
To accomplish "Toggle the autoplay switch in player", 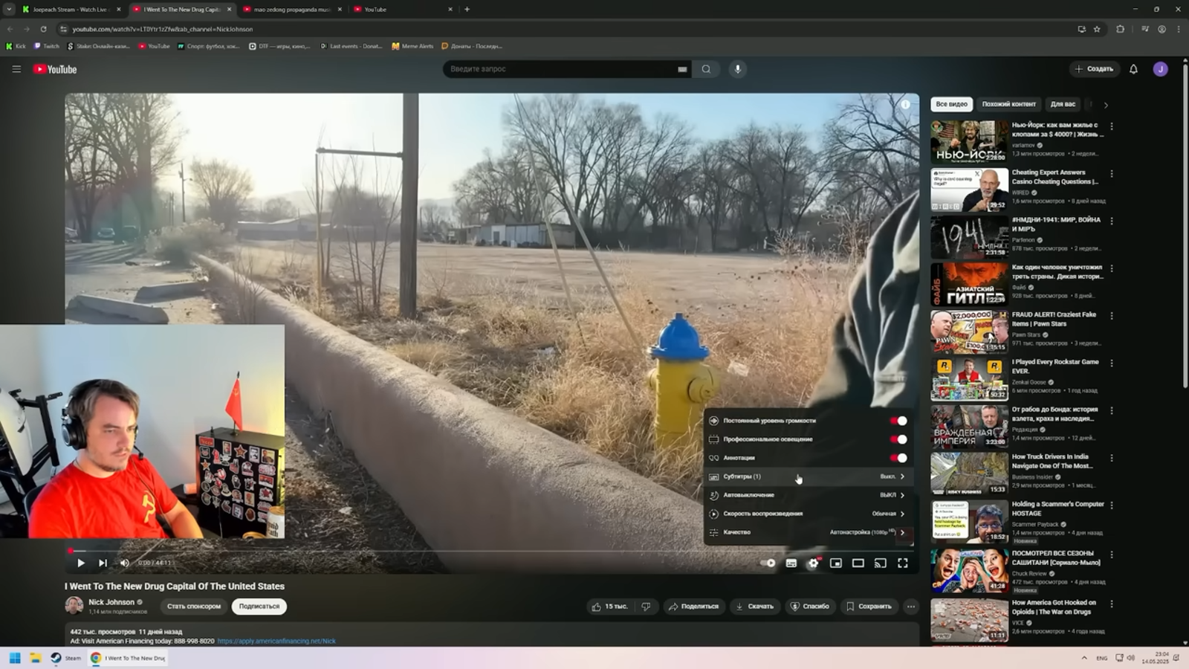I will tap(768, 563).
